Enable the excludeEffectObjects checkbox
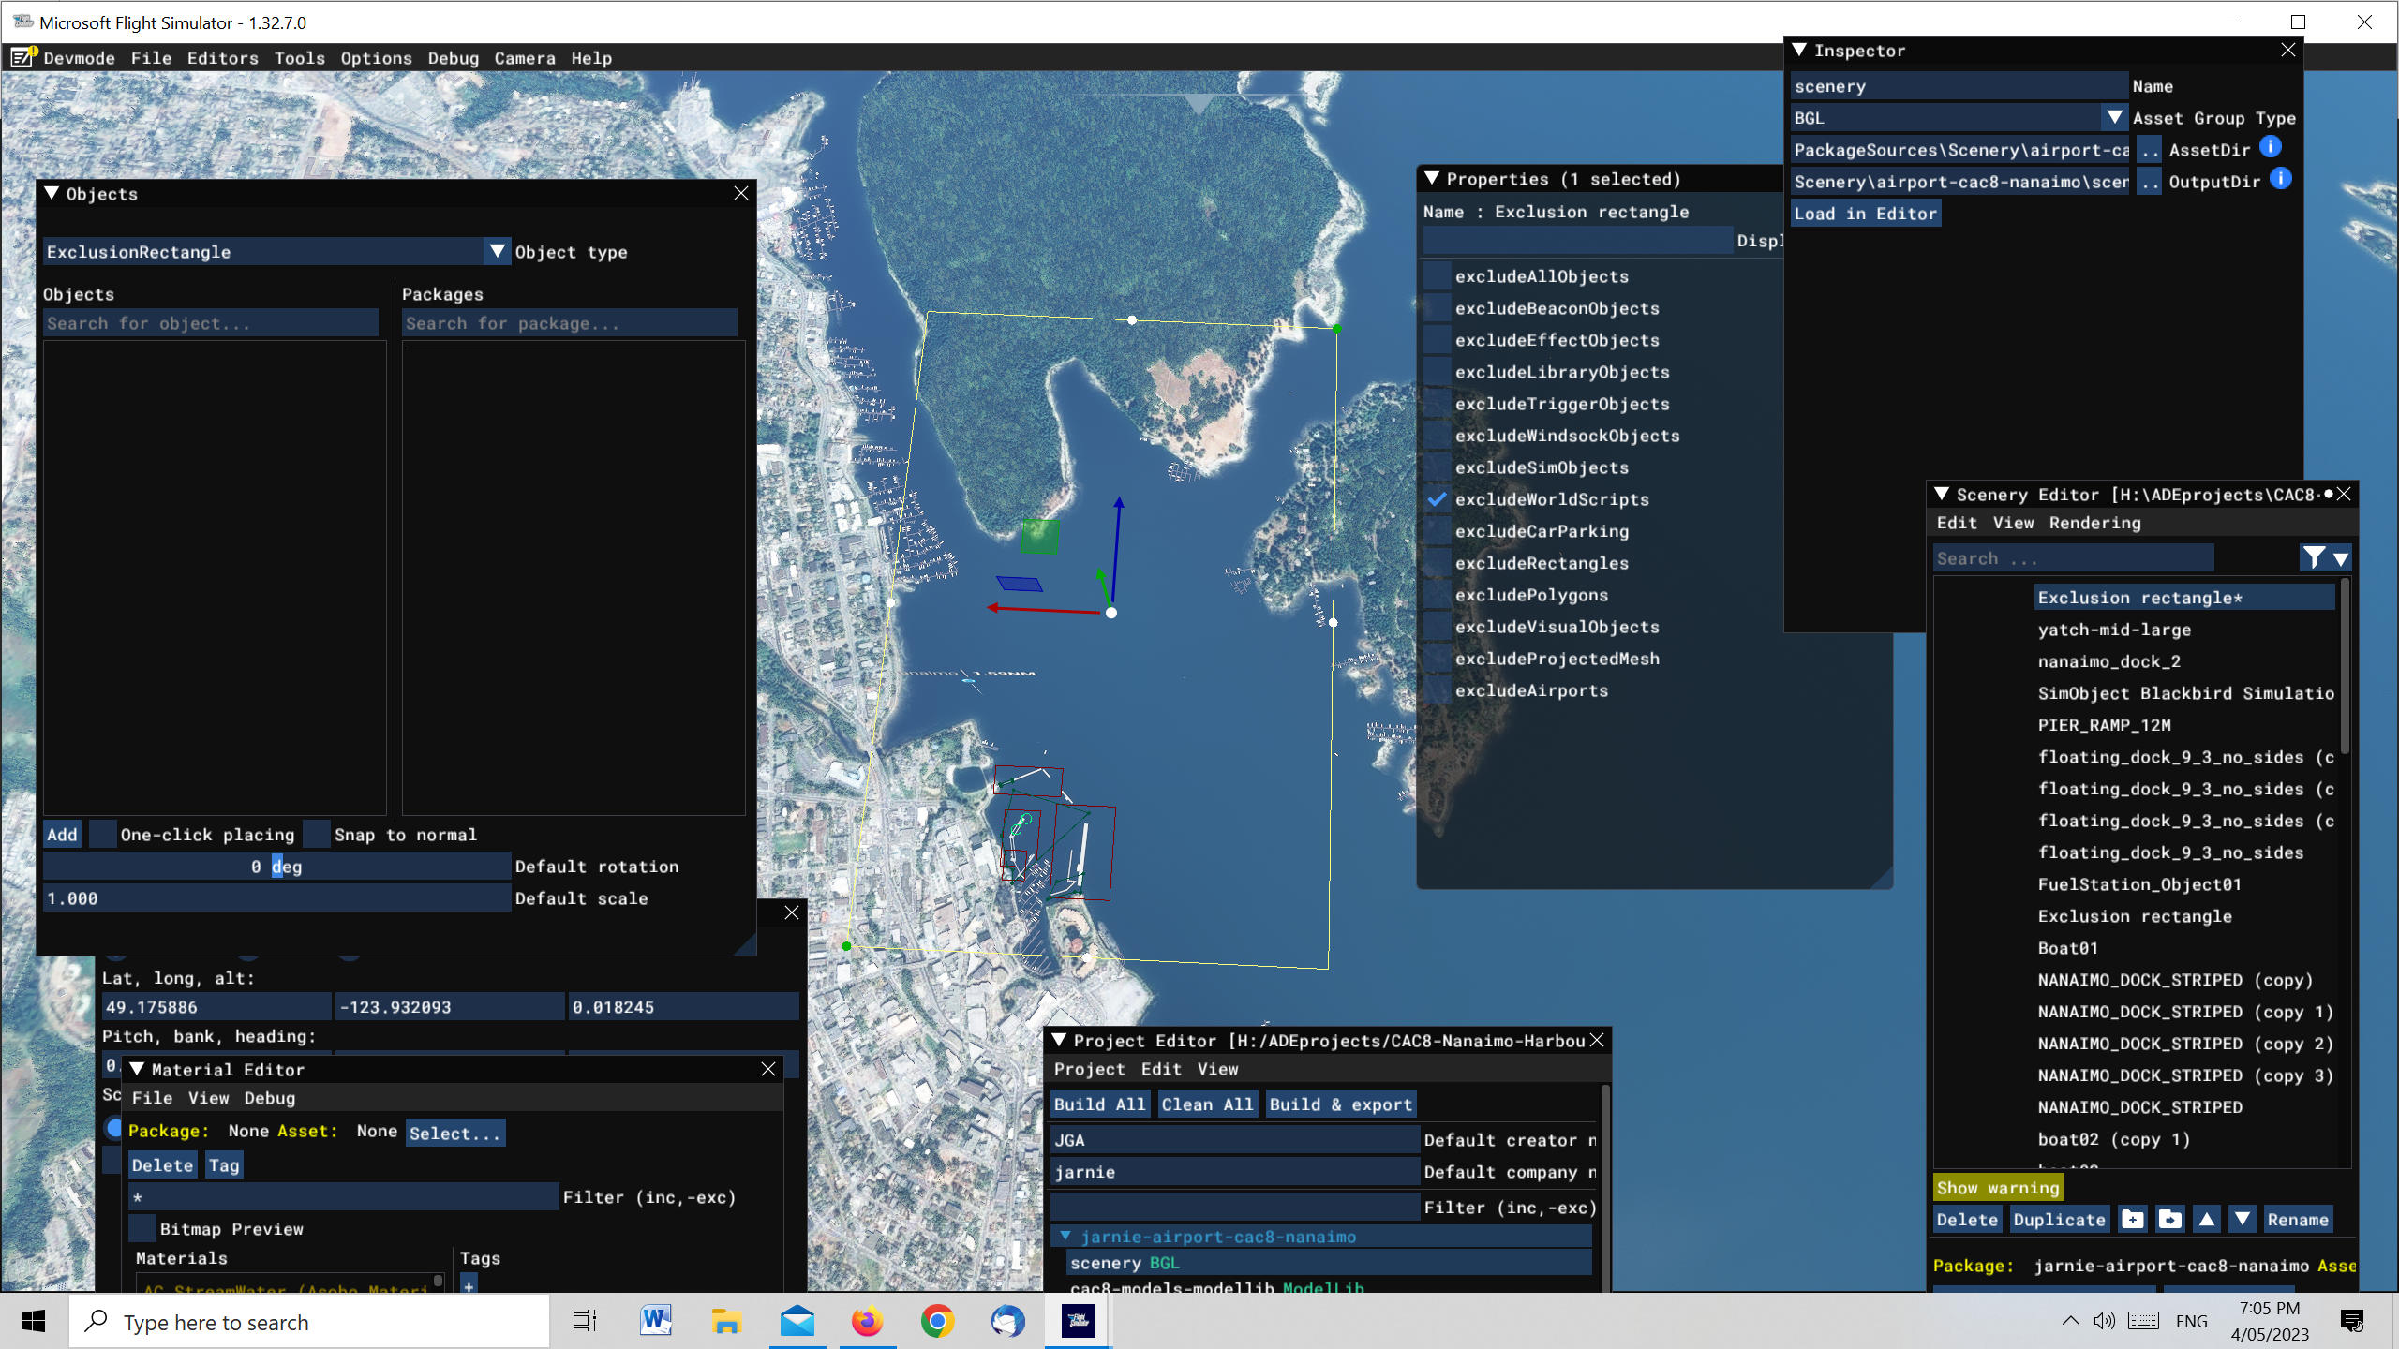The height and width of the screenshot is (1349, 2399). [1437, 340]
